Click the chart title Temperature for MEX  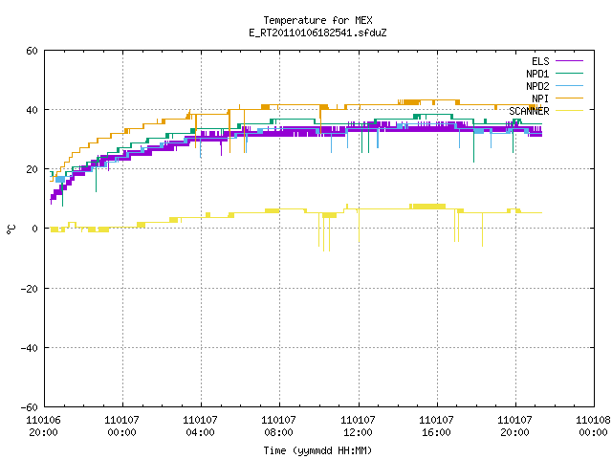[x=317, y=20]
